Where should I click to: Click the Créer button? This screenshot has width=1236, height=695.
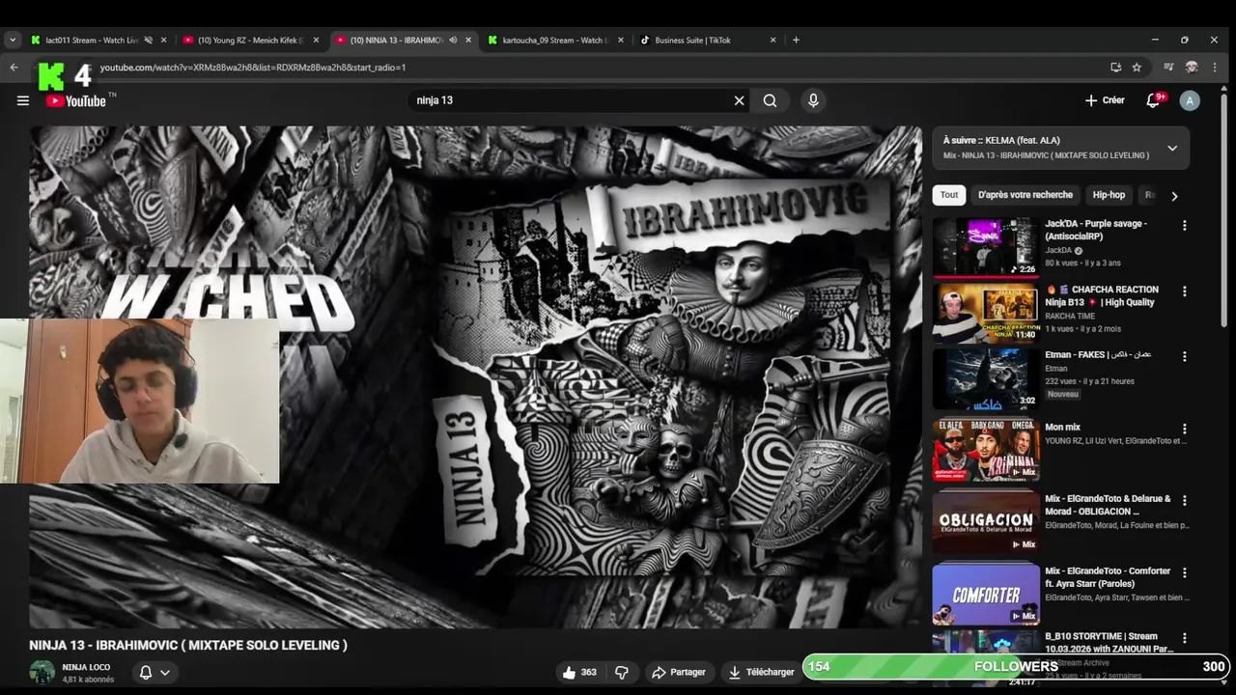point(1105,100)
